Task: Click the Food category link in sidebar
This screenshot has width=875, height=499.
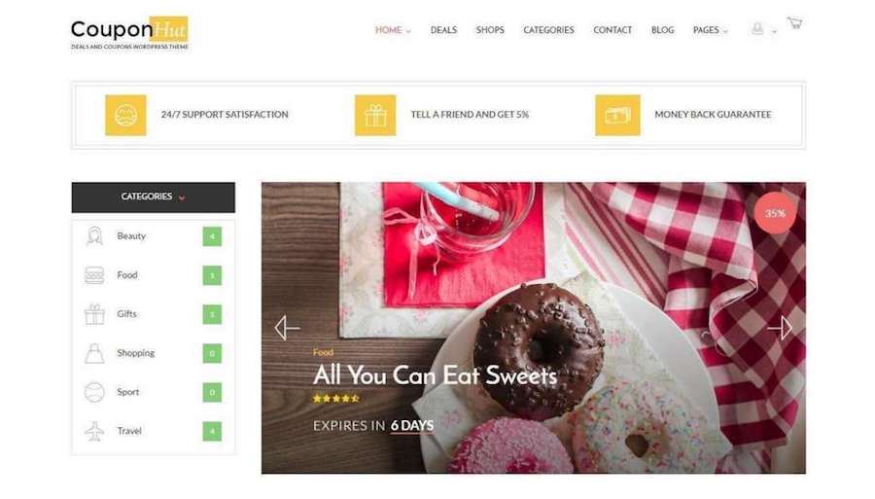Action: [127, 275]
